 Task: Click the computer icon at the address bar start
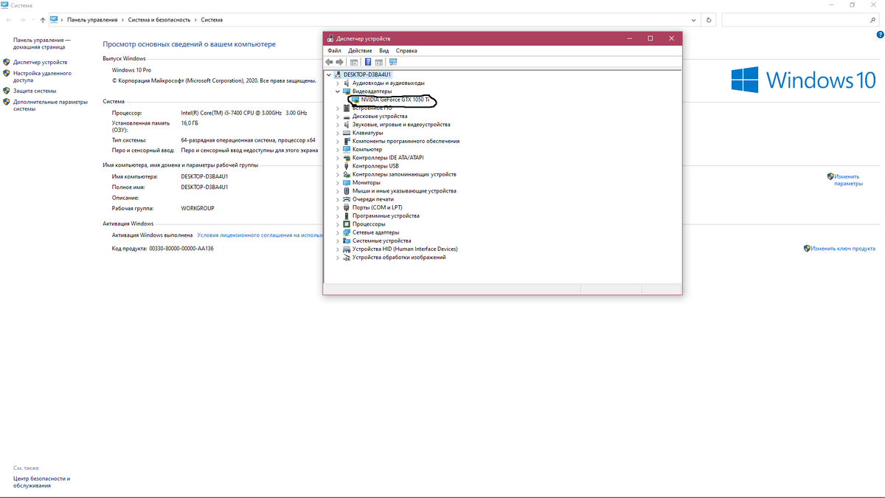55,20
